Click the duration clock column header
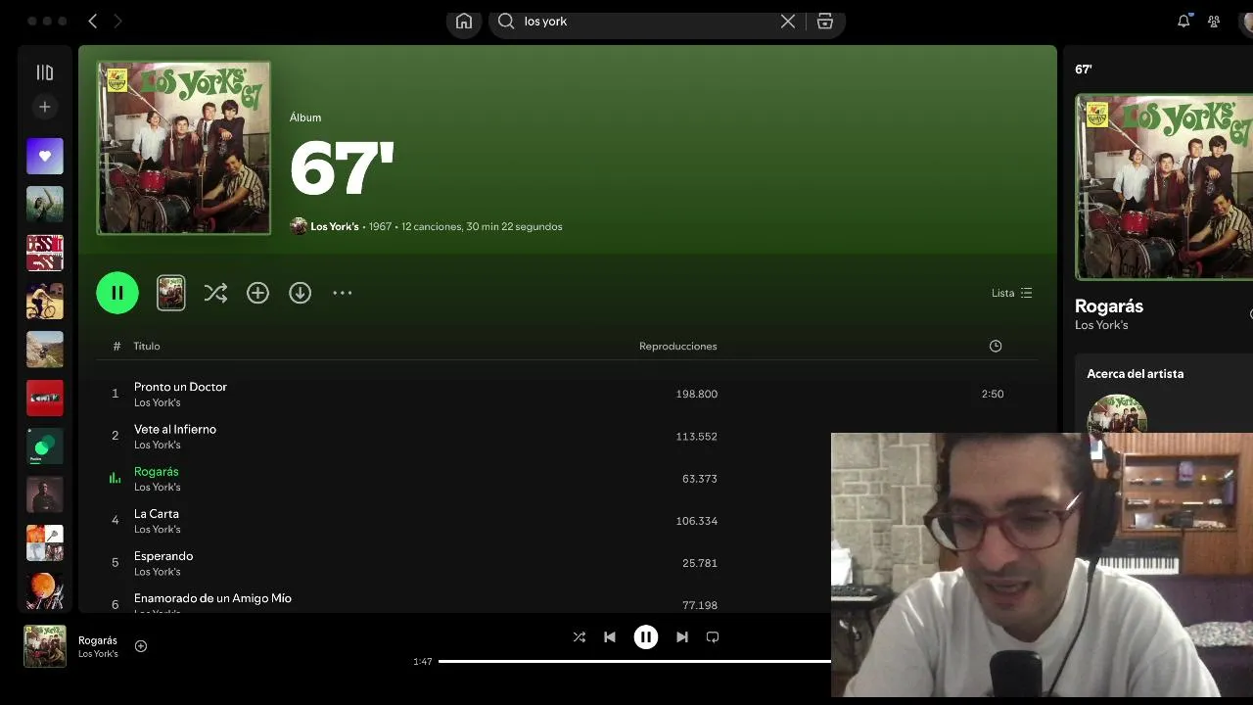The height and width of the screenshot is (705, 1253). pyautogui.click(x=996, y=346)
